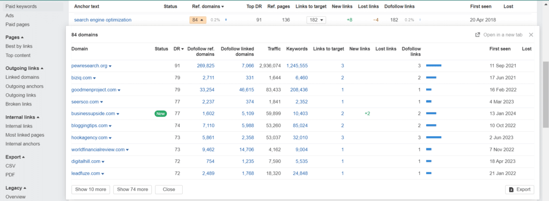Click pewresearch.org keywords value 1,245,555
This screenshot has height=201, width=549.
point(297,66)
